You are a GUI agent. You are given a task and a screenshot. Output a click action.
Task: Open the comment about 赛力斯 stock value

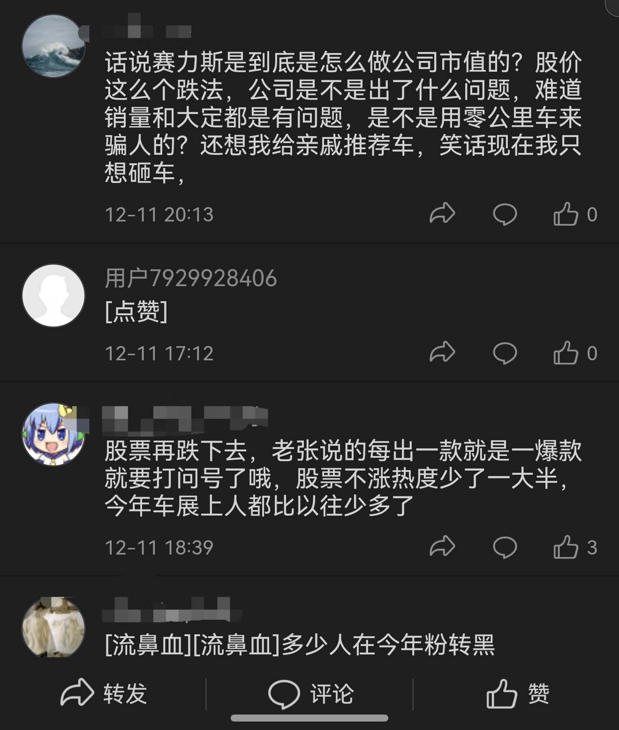pos(343,117)
